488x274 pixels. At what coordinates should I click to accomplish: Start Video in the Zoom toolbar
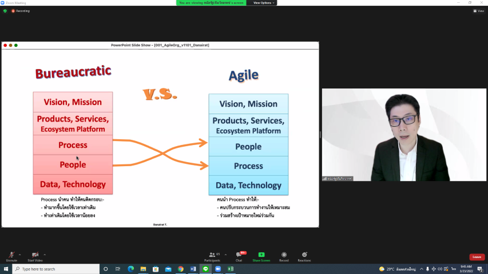pyautogui.click(x=35, y=256)
